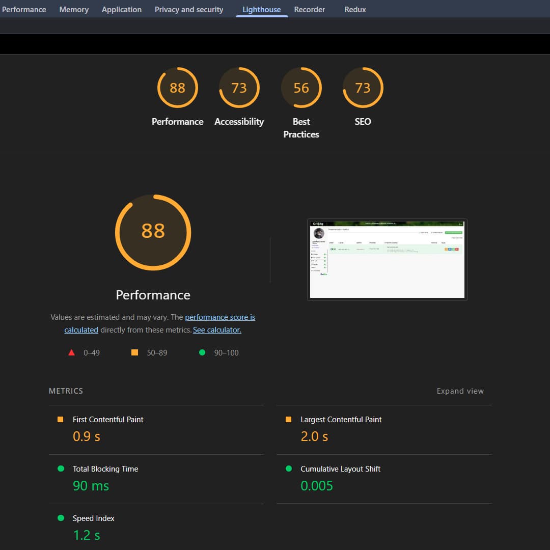This screenshot has height=550, width=550.
Task: Click the Largest Contentful Paint label
Action: 341,420
